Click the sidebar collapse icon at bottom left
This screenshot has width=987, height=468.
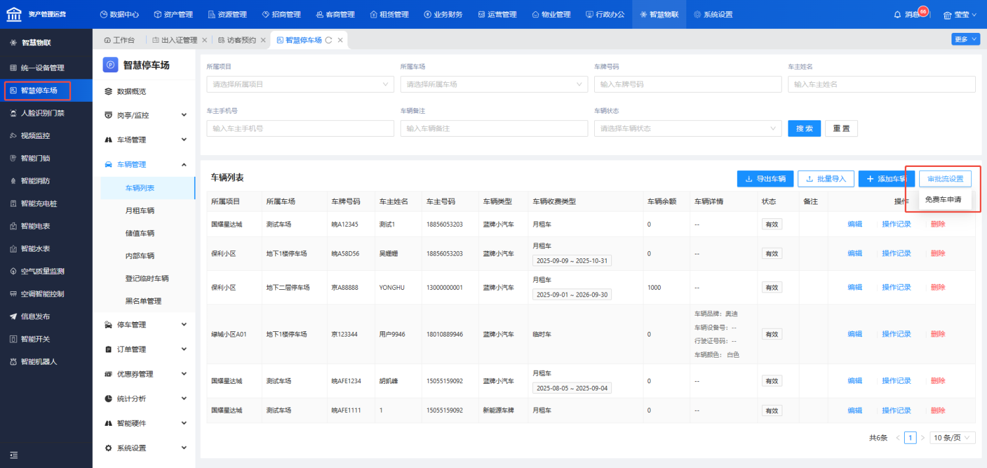coord(13,455)
